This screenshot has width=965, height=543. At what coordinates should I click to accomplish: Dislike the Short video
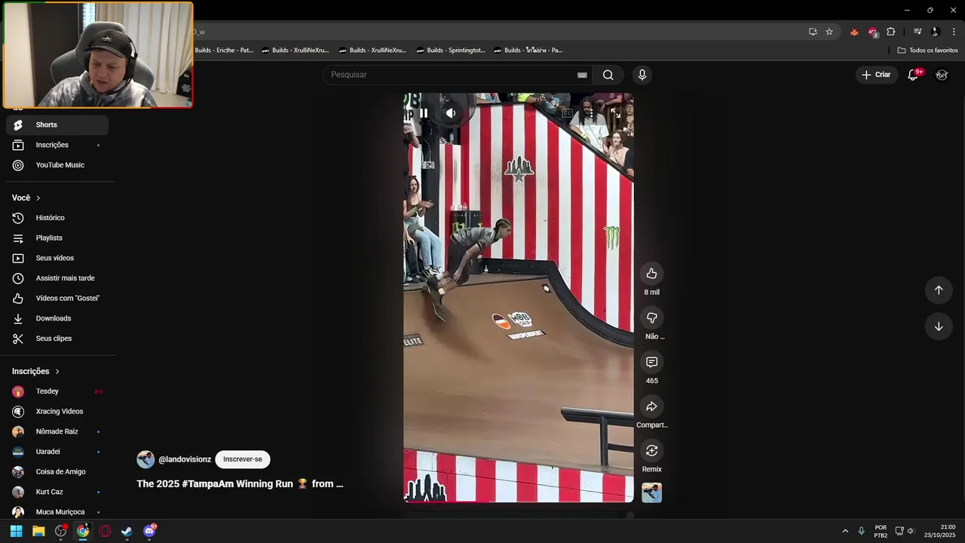652,318
